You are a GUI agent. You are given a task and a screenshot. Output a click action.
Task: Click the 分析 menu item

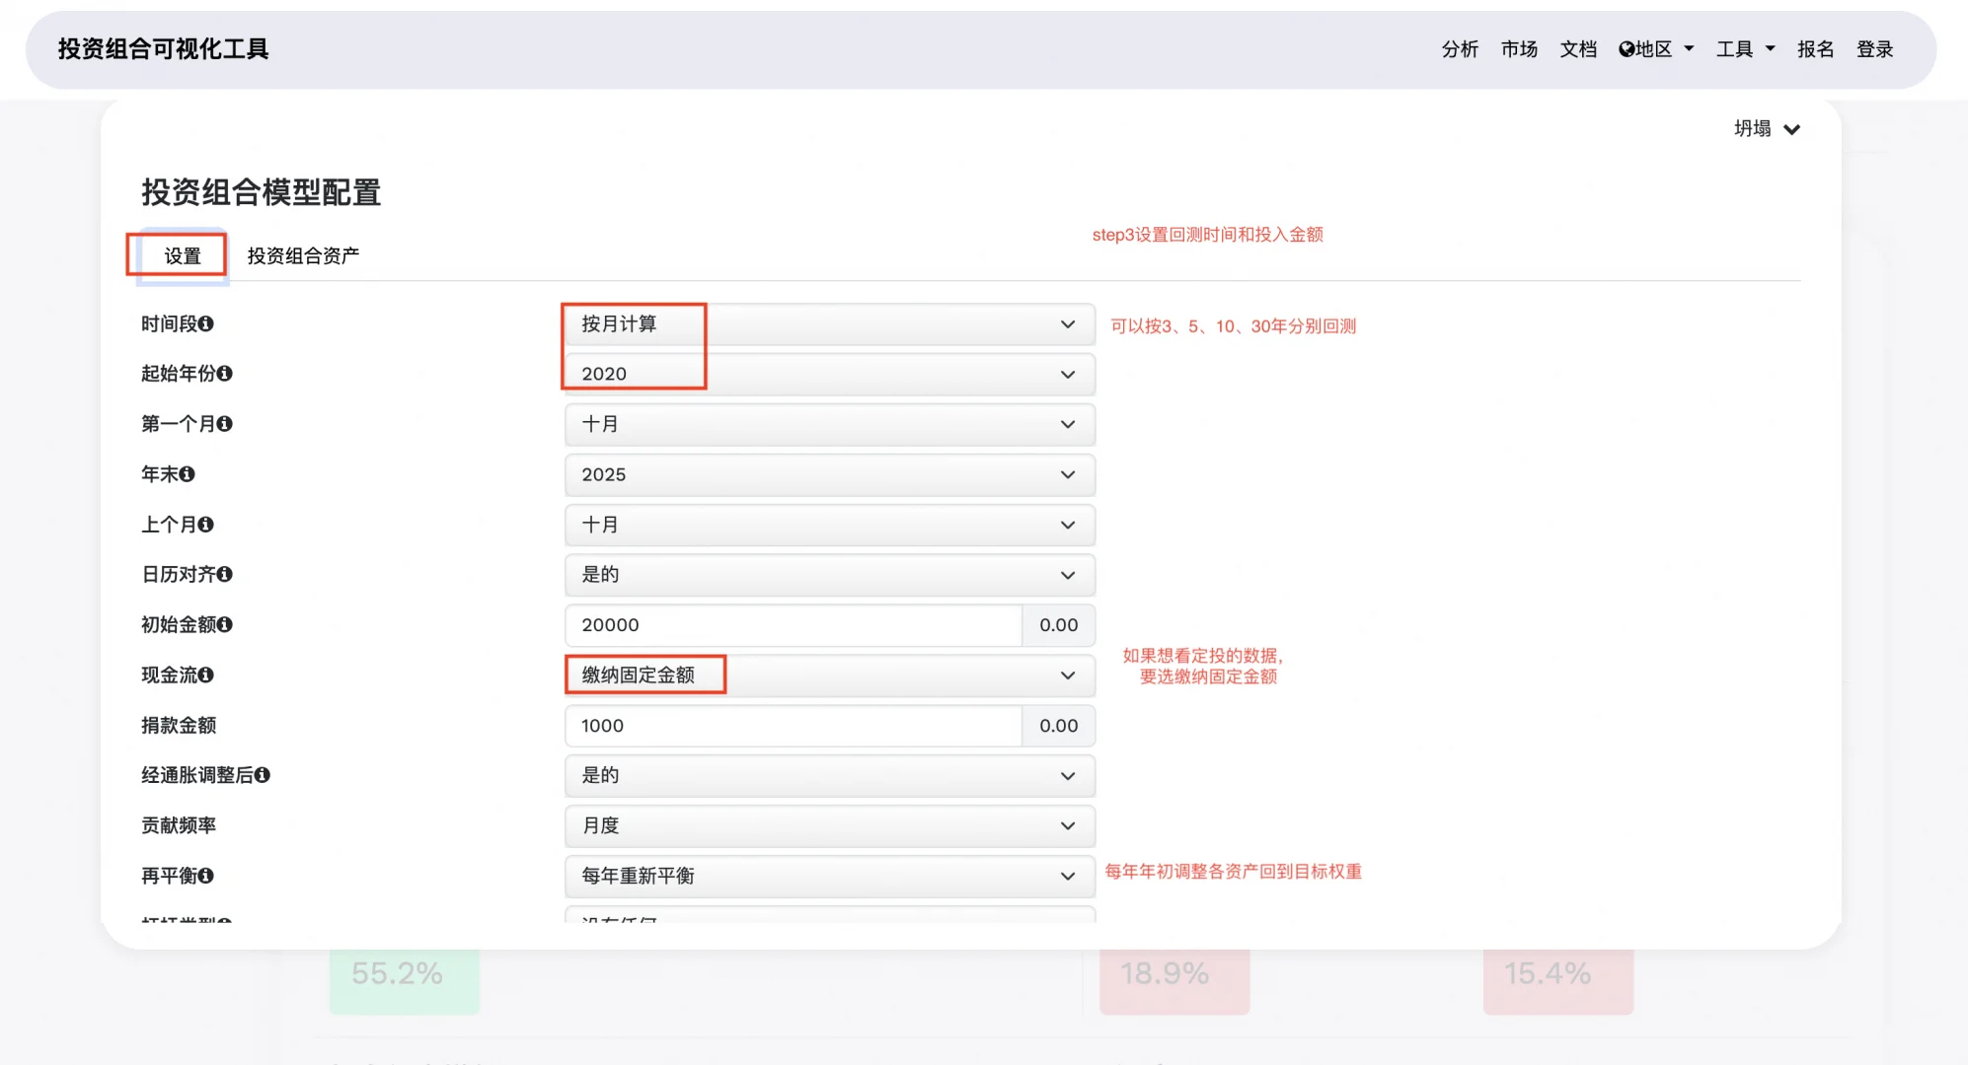1460,48
